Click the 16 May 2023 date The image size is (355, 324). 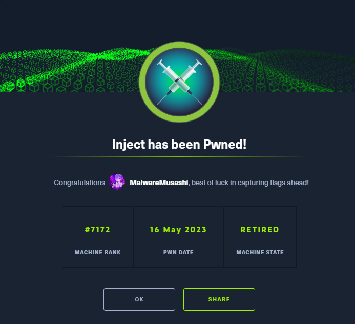(x=178, y=230)
